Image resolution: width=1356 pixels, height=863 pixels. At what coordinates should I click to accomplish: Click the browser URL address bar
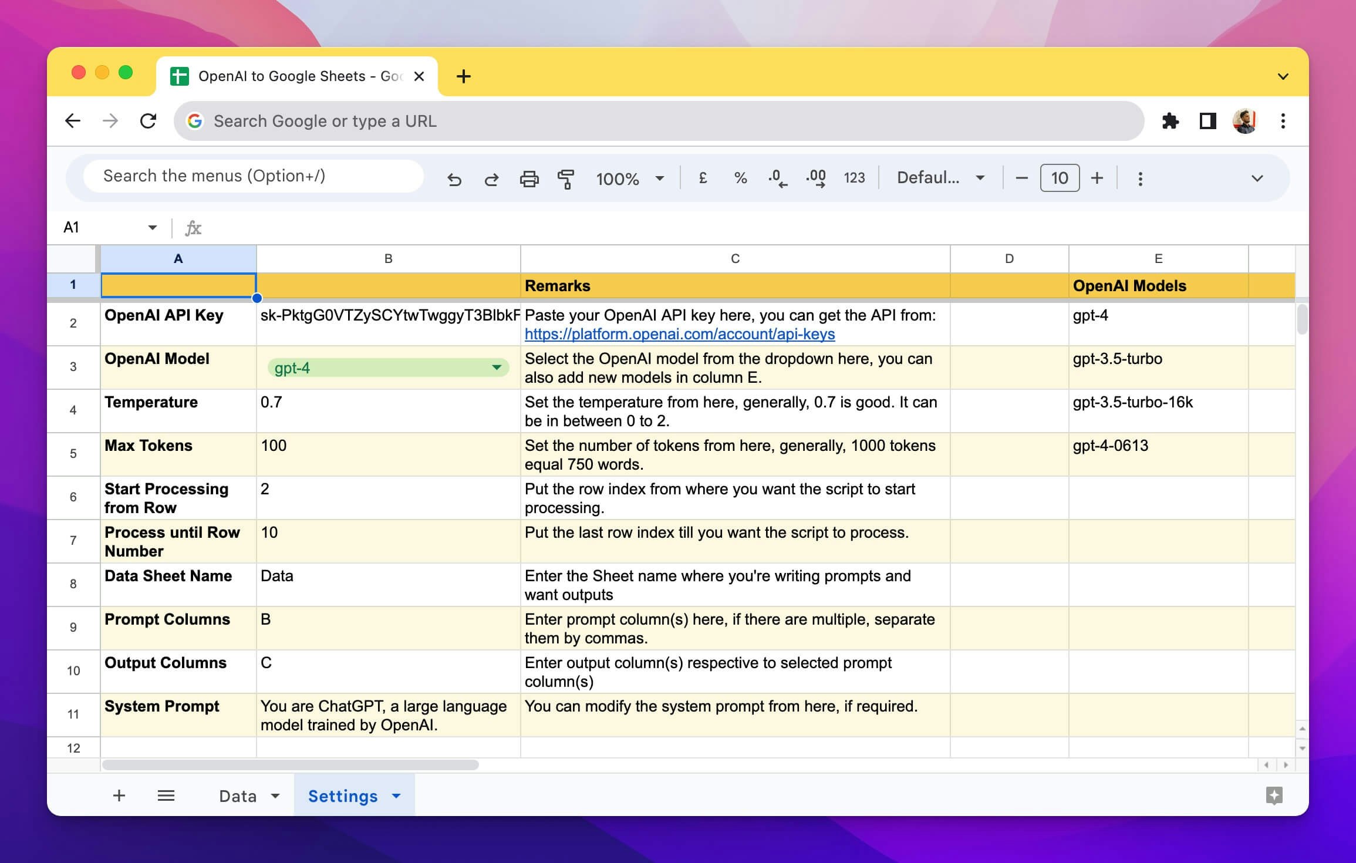click(659, 121)
